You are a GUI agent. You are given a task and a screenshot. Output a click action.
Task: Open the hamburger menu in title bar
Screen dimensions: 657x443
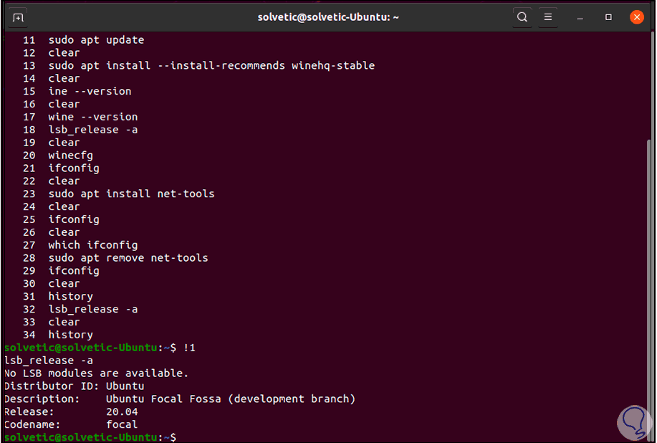[548, 17]
